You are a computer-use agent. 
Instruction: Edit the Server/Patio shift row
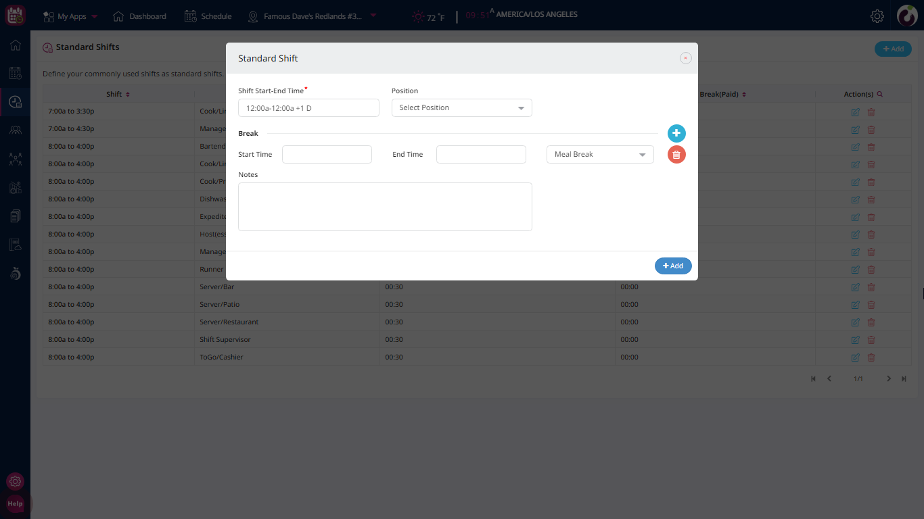(x=856, y=305)
